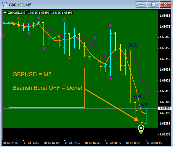
Task: Click the 1.69375 price scale value
Action: pos(165,134)
